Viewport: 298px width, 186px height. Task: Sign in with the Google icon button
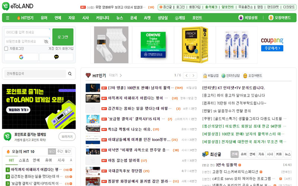tap(21, 57)
